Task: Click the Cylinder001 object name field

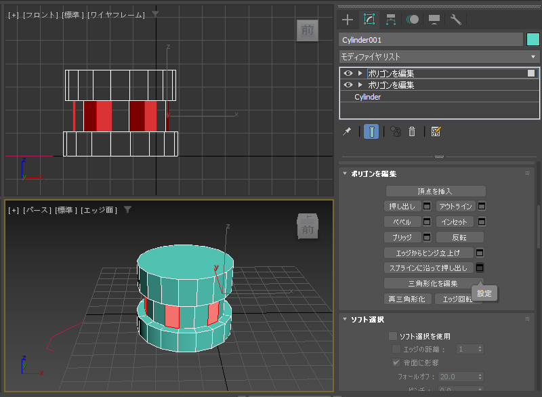Action: pos(431,40)
